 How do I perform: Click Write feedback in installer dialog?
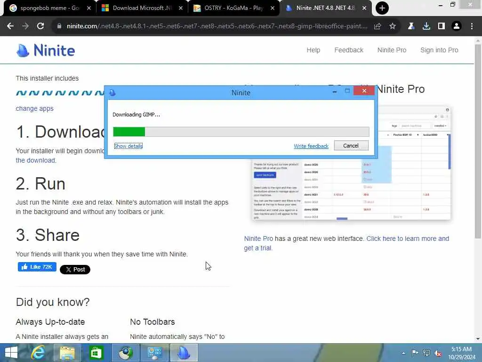(311, 146)
